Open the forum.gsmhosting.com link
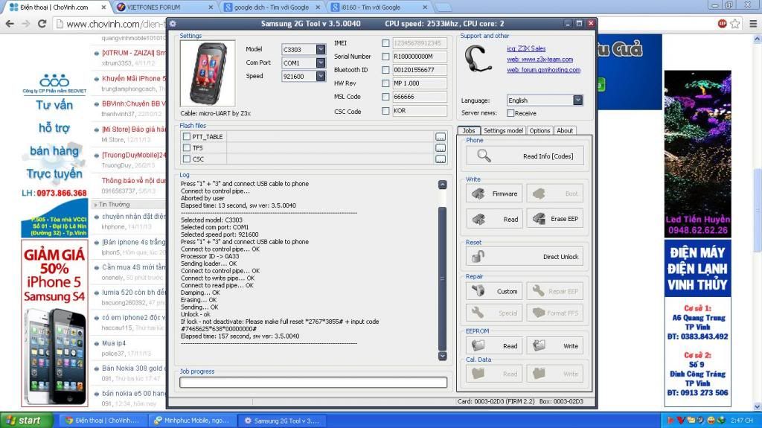The height and width of the screenshot is (428, 762). click(x=543, y=70)
